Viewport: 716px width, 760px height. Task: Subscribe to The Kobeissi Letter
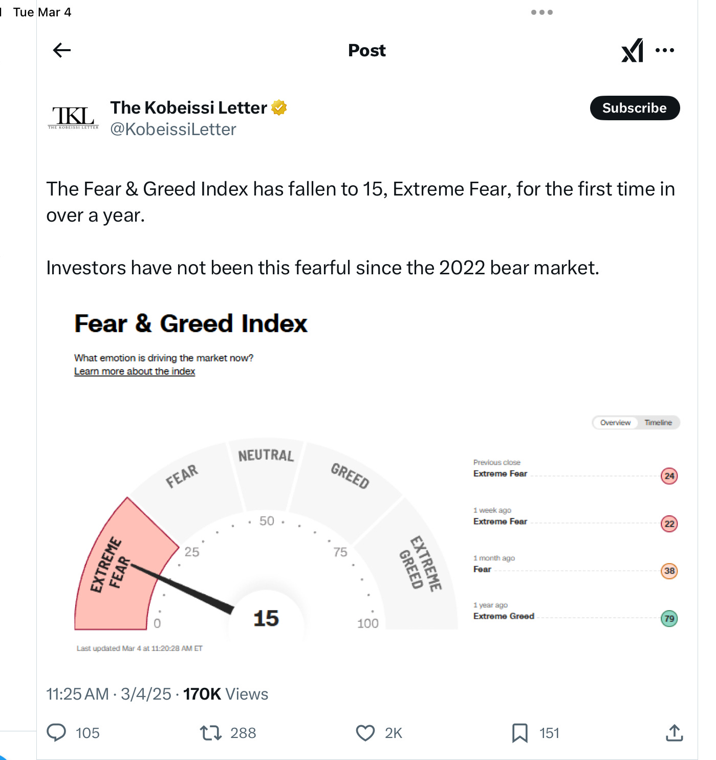point(635,108)
